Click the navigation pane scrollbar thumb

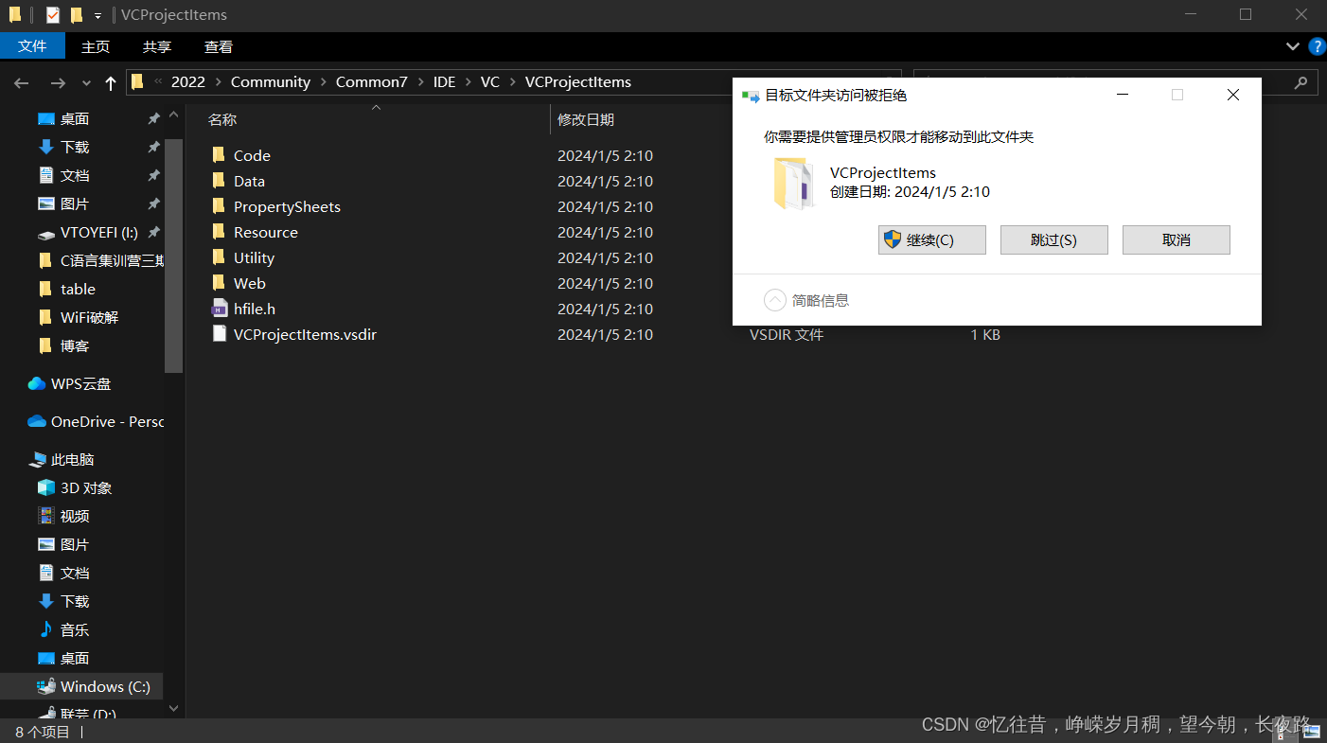pyautogui.click(x=173, y=256)
